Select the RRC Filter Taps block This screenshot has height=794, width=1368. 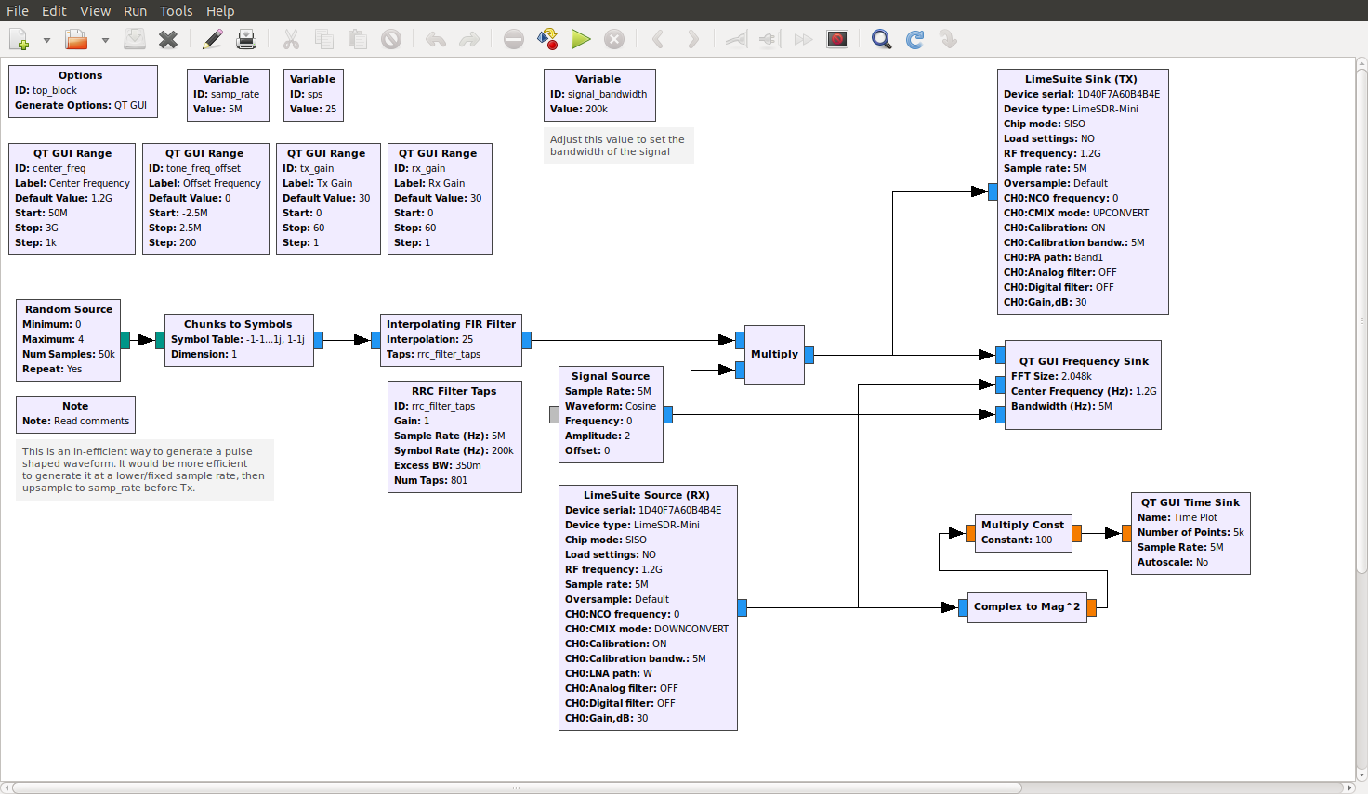pos(454,436)
